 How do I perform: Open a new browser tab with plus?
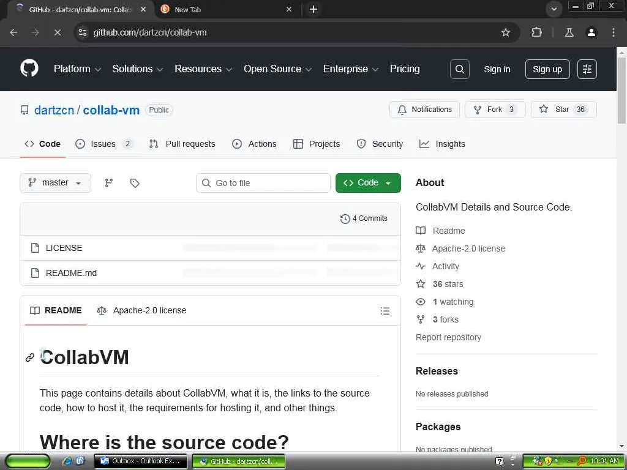pos(313,9)
